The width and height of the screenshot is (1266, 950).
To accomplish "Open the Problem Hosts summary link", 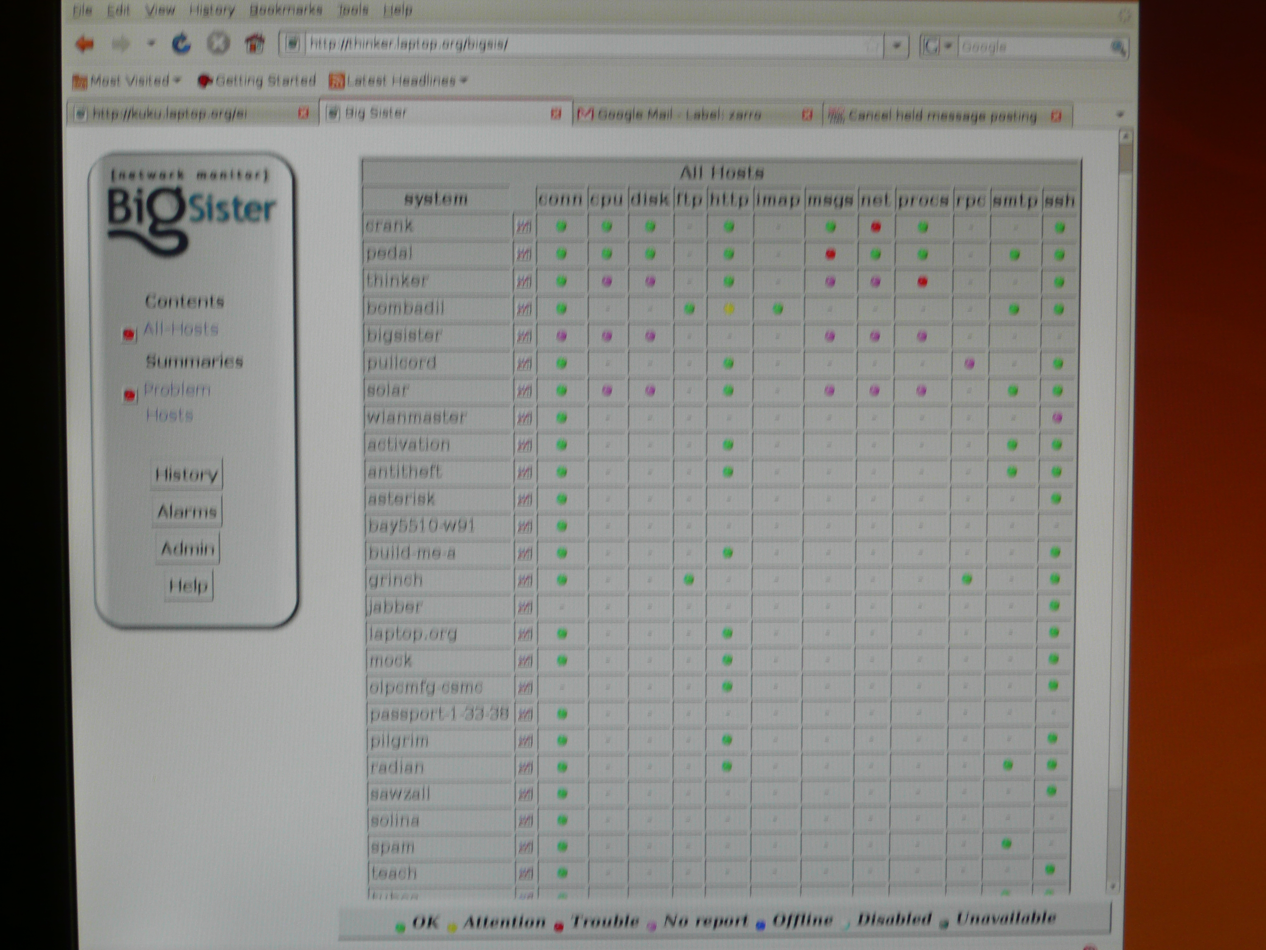I will coord(177,390).
